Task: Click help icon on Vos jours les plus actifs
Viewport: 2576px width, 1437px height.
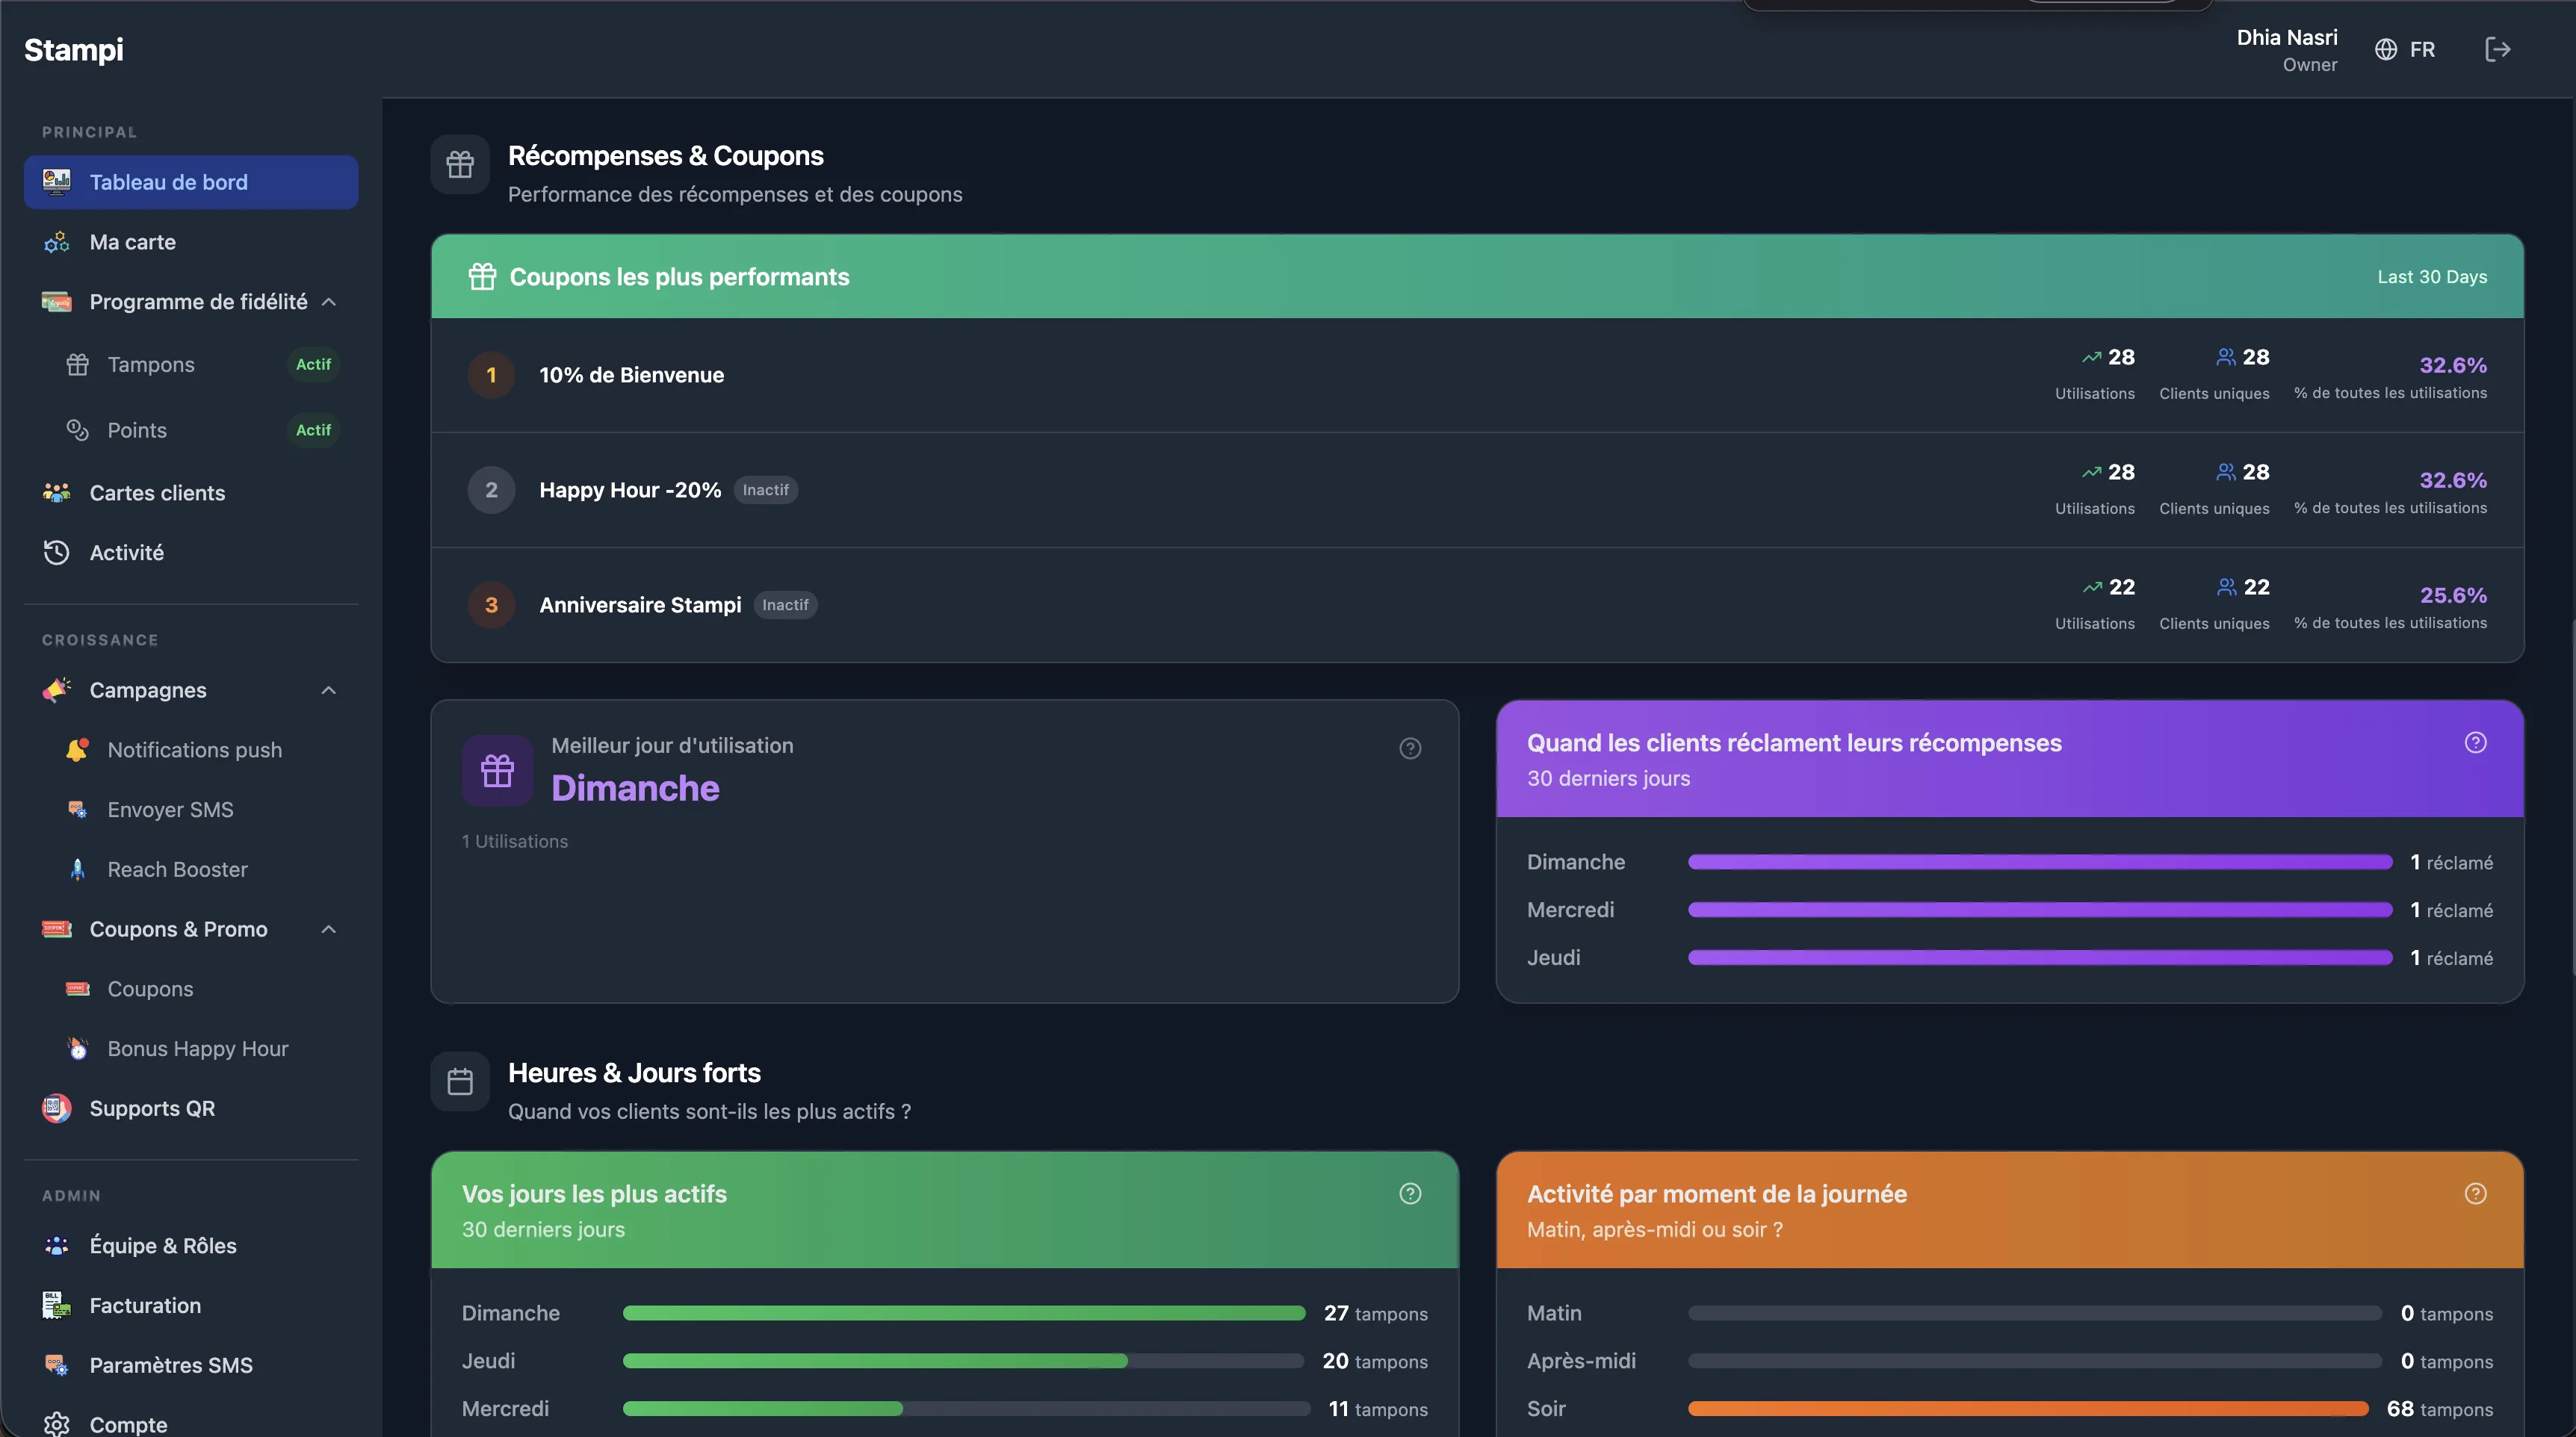Action: 1410,1193
